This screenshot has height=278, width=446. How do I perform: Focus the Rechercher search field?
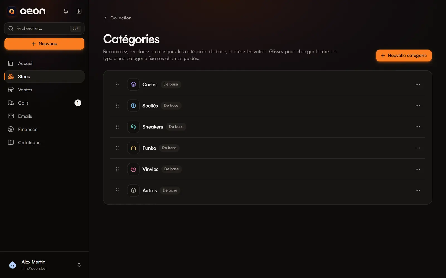[44, 28]
